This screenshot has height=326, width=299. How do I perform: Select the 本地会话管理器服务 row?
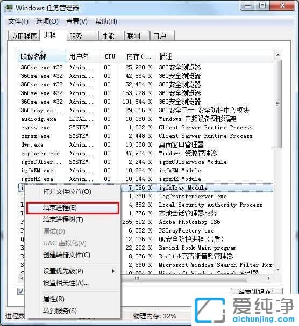tap(197, 213)
